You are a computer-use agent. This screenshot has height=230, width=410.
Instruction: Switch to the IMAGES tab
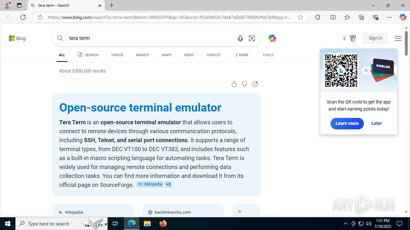click(142, 55)
